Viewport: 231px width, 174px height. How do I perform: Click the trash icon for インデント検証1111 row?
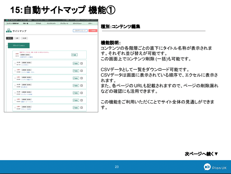(81, 78)
